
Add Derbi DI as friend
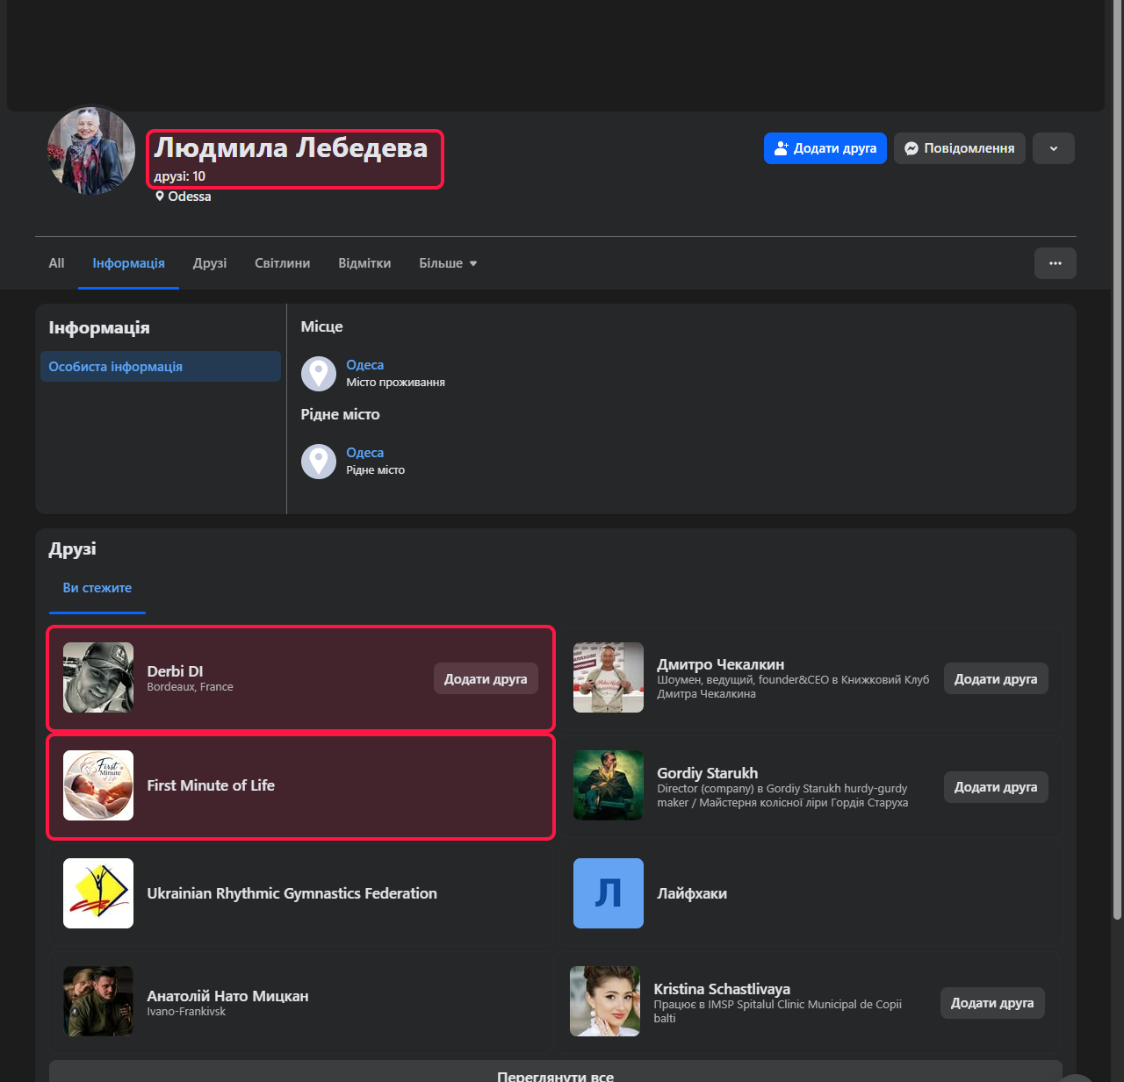pos(486,678)
